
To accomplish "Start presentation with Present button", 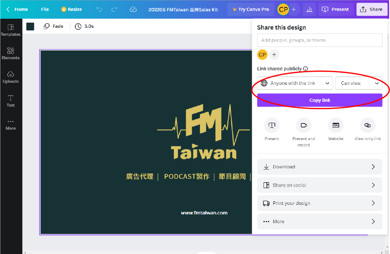I will [x=336, y=10].
